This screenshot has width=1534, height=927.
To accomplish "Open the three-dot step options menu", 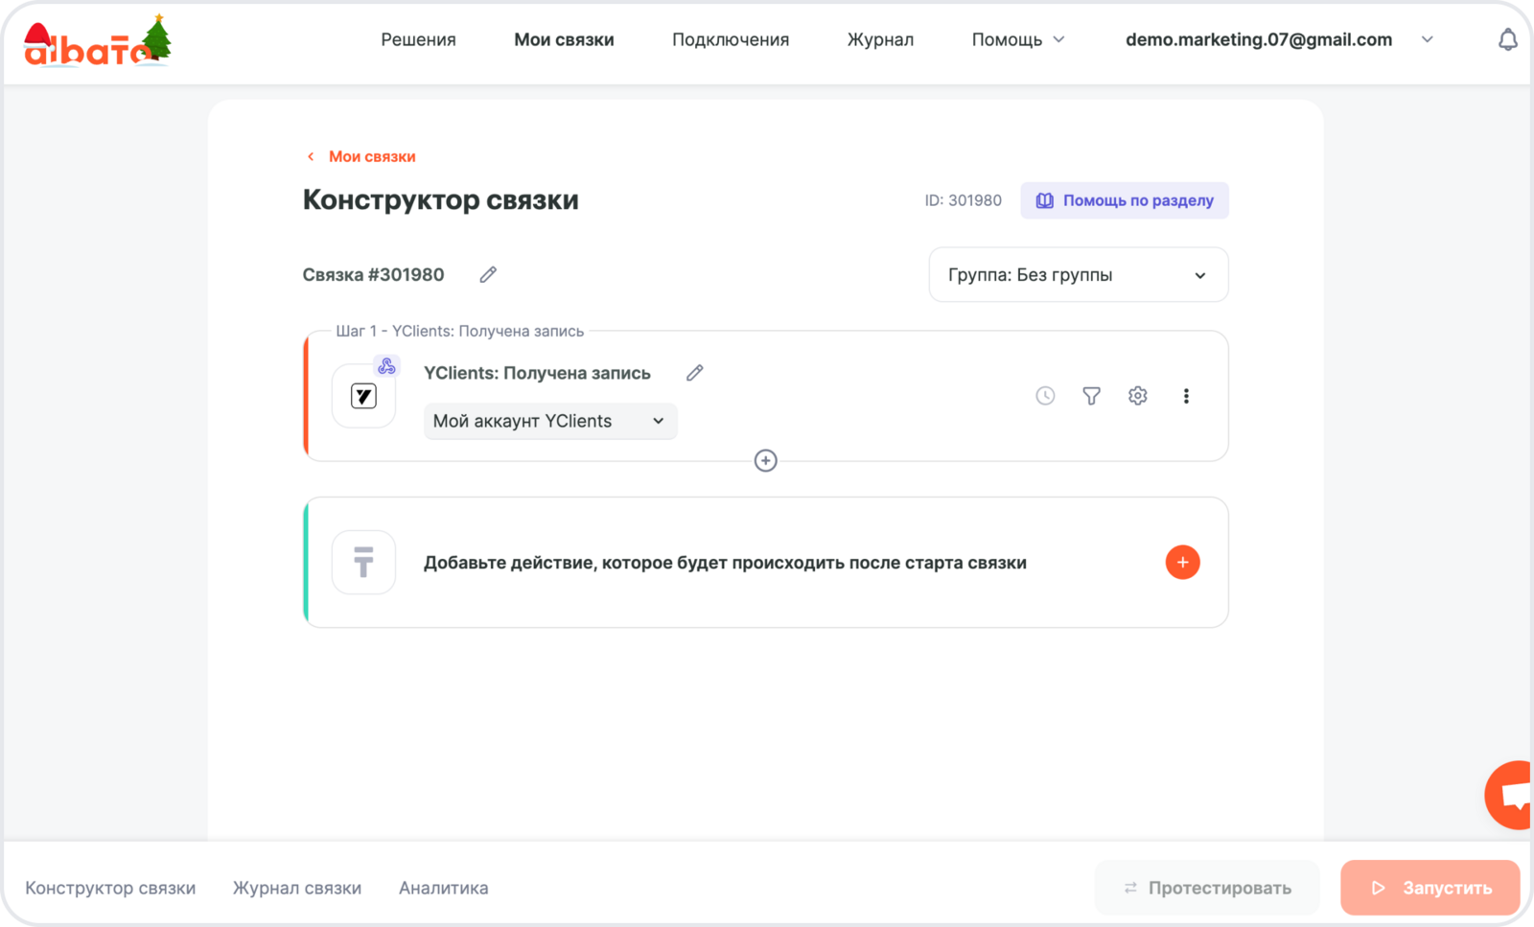I will coord(1186,396).
